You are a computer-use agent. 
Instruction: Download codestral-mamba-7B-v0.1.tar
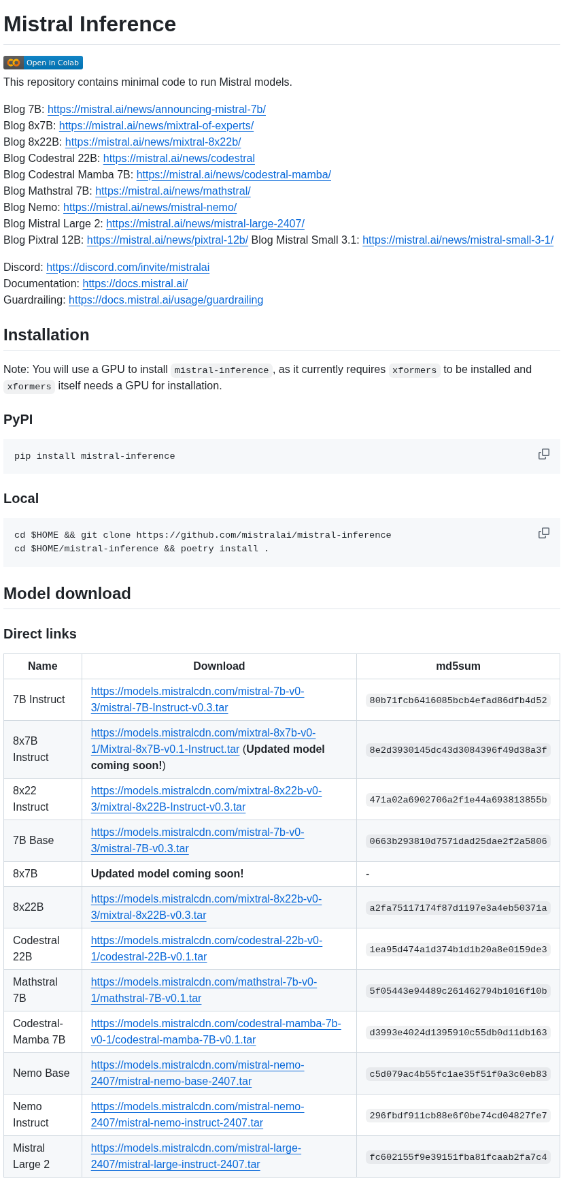pos(216,1032)
